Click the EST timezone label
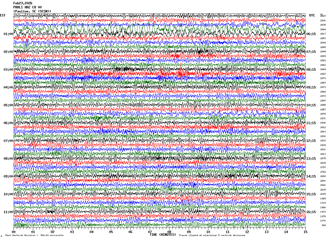Image resolution: width=327 pixels, height=239 pixels. (x=3, y=15)
